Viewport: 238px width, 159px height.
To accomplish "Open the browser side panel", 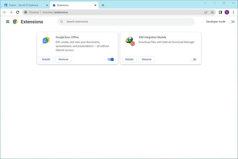I will tap(220, 12).
